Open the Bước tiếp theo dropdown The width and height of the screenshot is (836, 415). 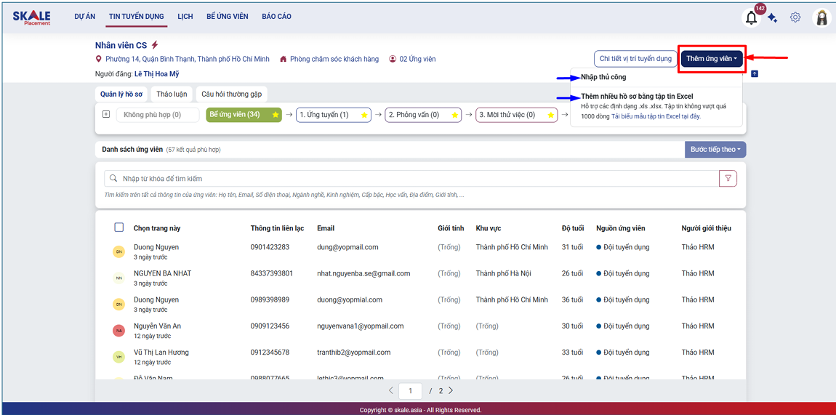point(715,150)
